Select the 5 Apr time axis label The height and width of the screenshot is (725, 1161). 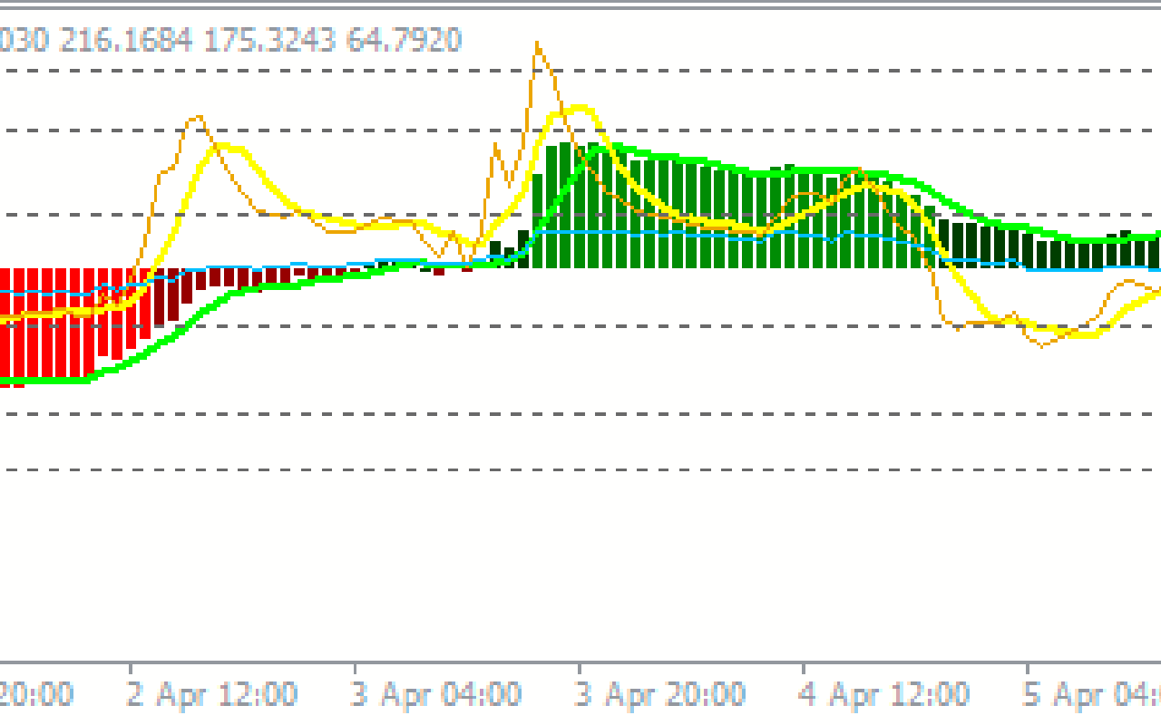(x=1092, y=695)
